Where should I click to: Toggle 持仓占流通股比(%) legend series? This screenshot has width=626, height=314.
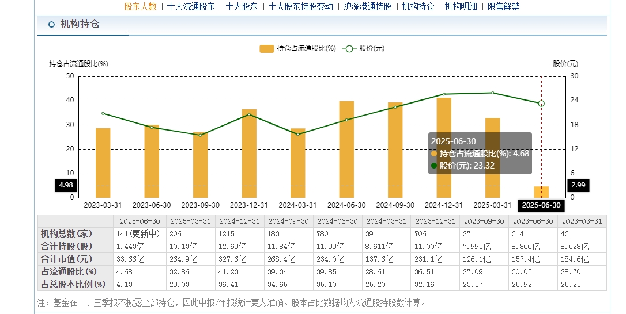tap(298, 48)
